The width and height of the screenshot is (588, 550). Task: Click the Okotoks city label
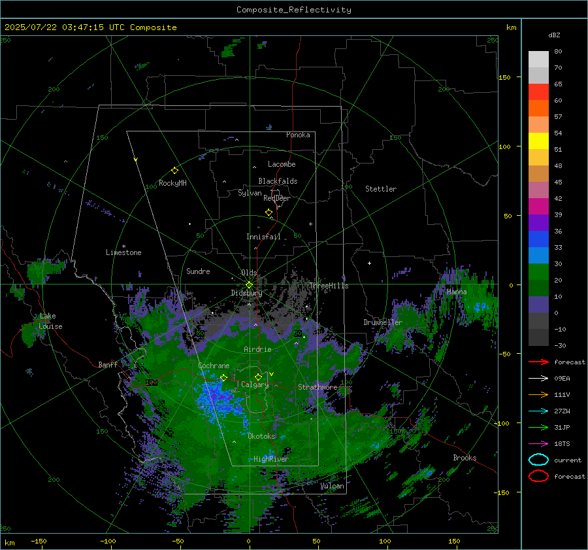[261, 436]
